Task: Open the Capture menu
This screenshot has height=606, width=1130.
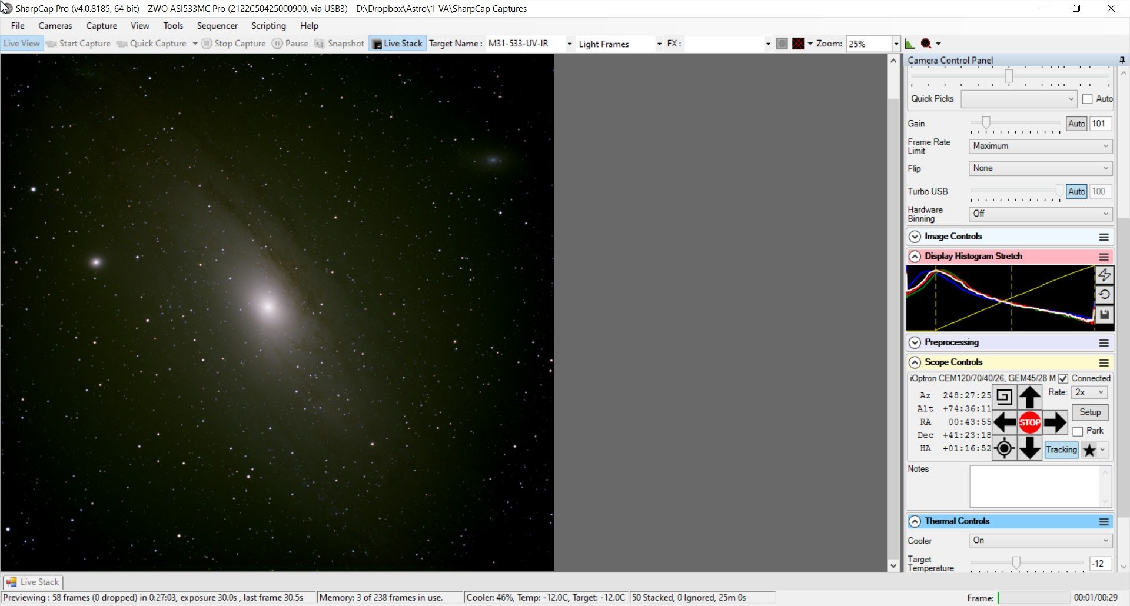Action: tap(101, 26)
